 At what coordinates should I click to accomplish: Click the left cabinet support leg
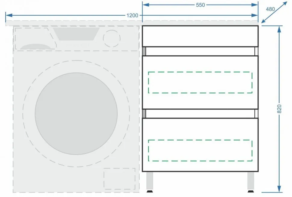(x=150, y=181)
